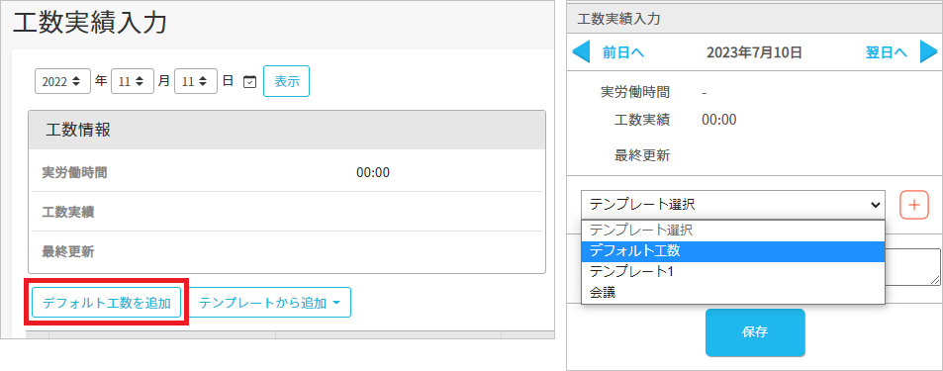
Task: Open the year 2022 selector
Action: point(62,81)
